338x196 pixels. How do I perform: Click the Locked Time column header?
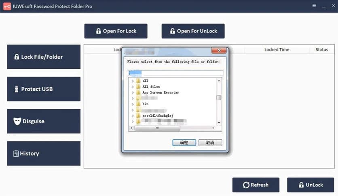[x=277, y=50]
